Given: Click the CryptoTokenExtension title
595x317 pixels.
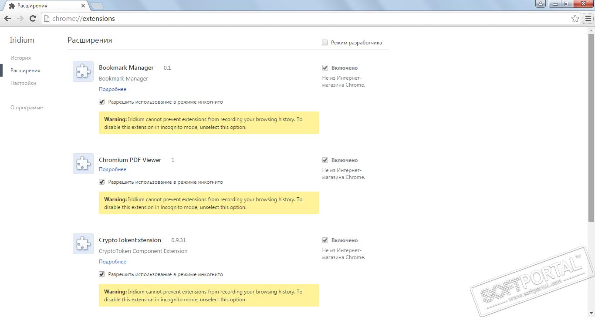Looking at the screenshot, I should [x=130, y=240].
